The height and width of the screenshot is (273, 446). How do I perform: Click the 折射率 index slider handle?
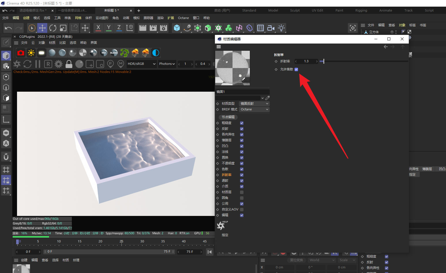click(324, 61)
